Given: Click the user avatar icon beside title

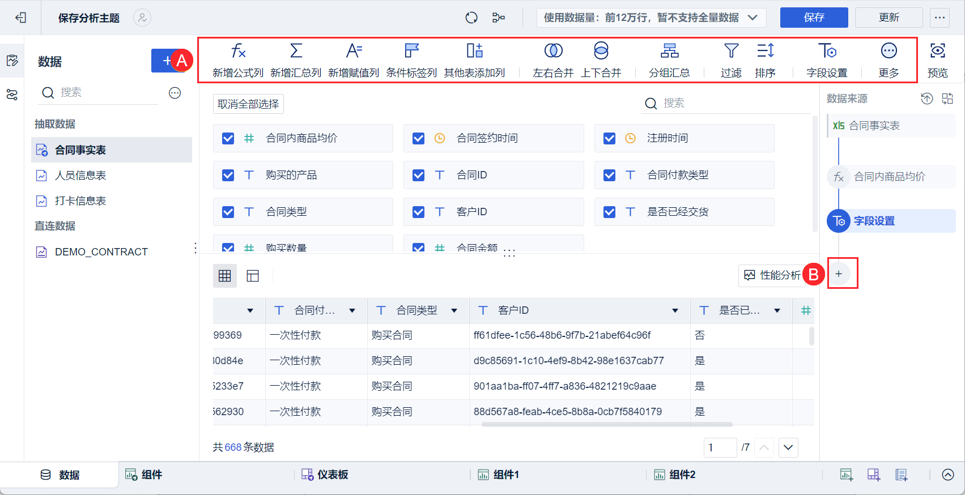Looking at the screenshot, I should pyautogui.click(x=142, y=18).
